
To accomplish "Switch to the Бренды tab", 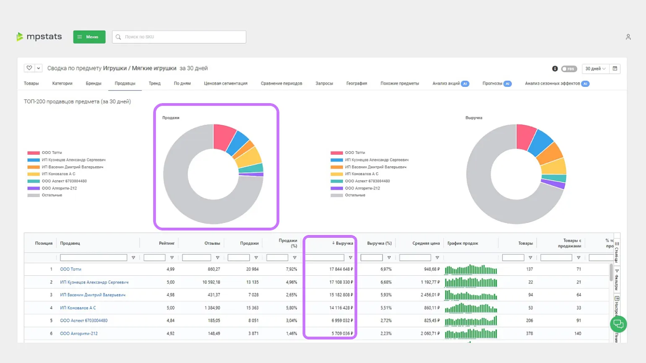I will (94, 83).
